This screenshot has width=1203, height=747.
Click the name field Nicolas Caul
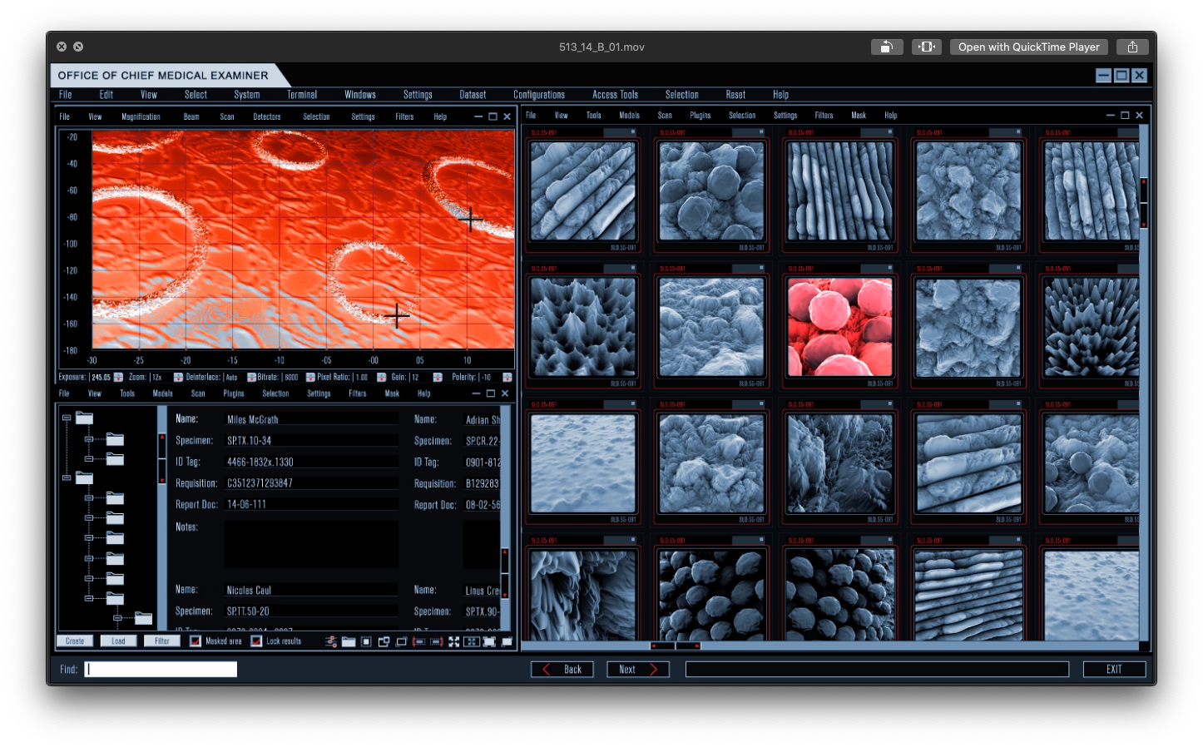pos(311,590)
